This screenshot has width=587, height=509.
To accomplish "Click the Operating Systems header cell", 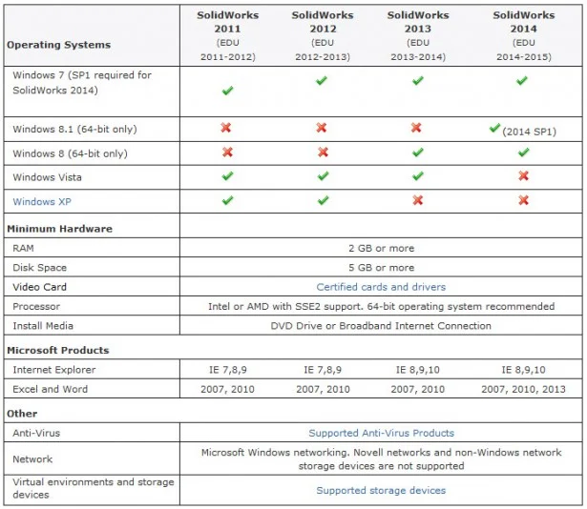I will (x=58, y=45).
